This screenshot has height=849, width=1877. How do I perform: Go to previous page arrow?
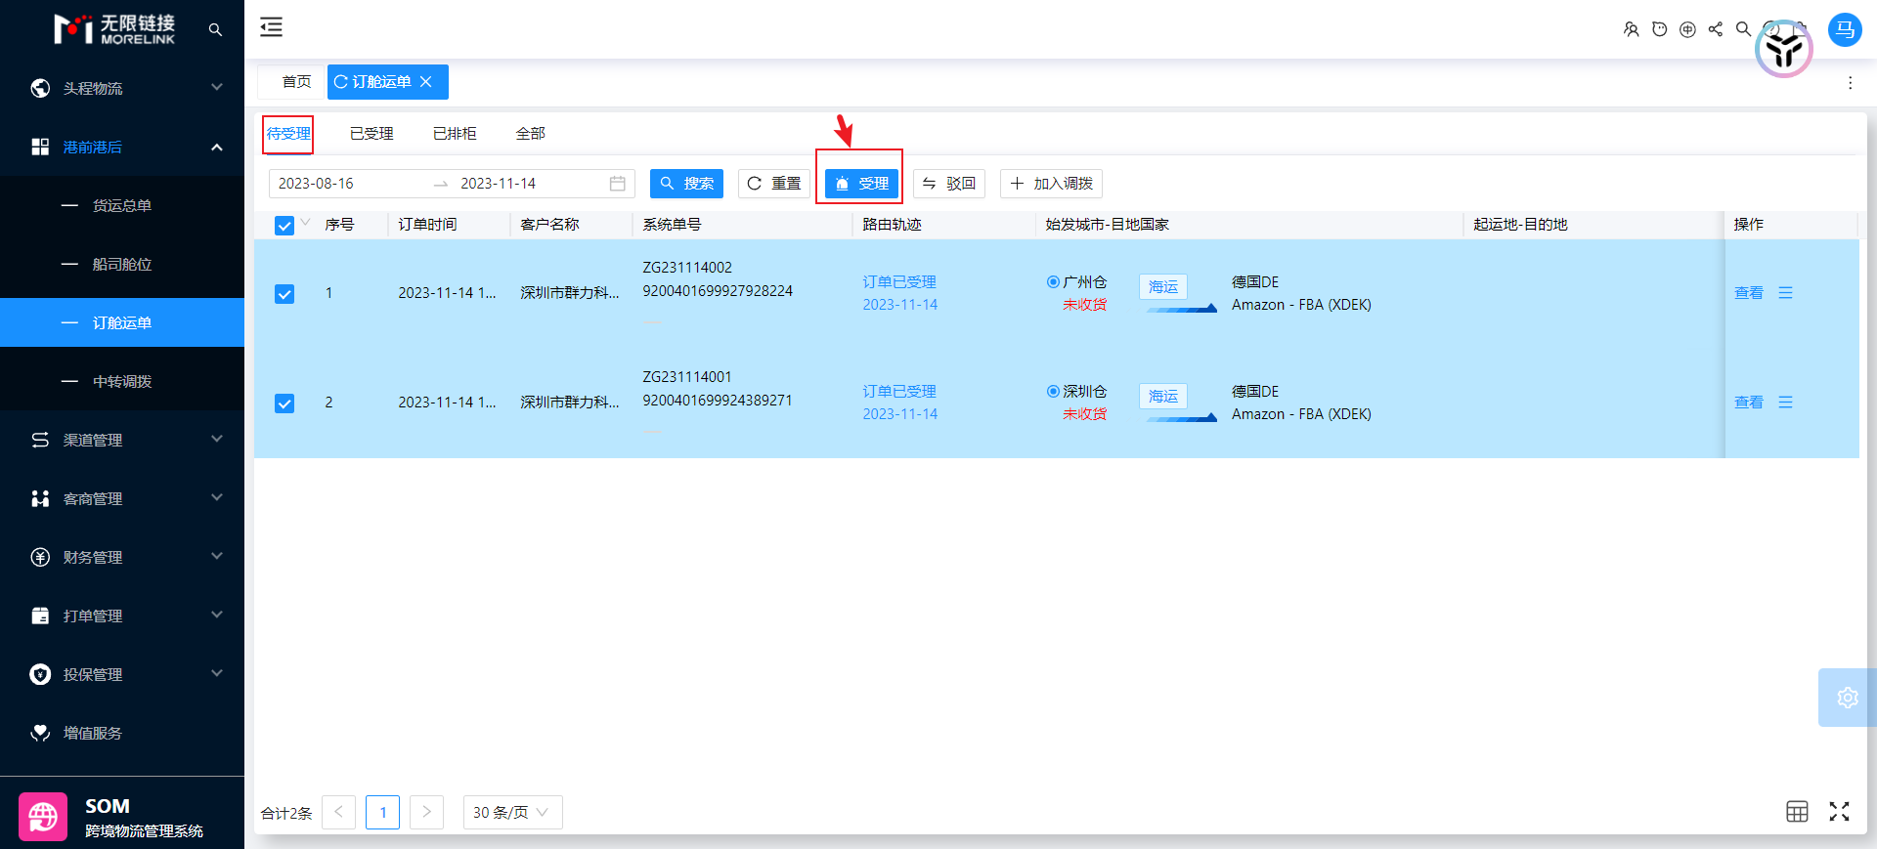[x=338, y=812]
